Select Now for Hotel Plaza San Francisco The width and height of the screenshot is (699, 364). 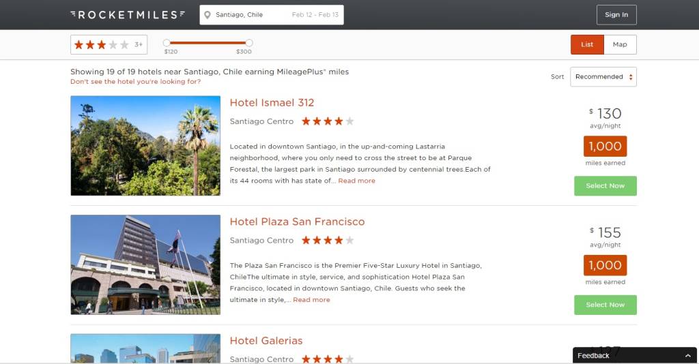click(605, 305)
